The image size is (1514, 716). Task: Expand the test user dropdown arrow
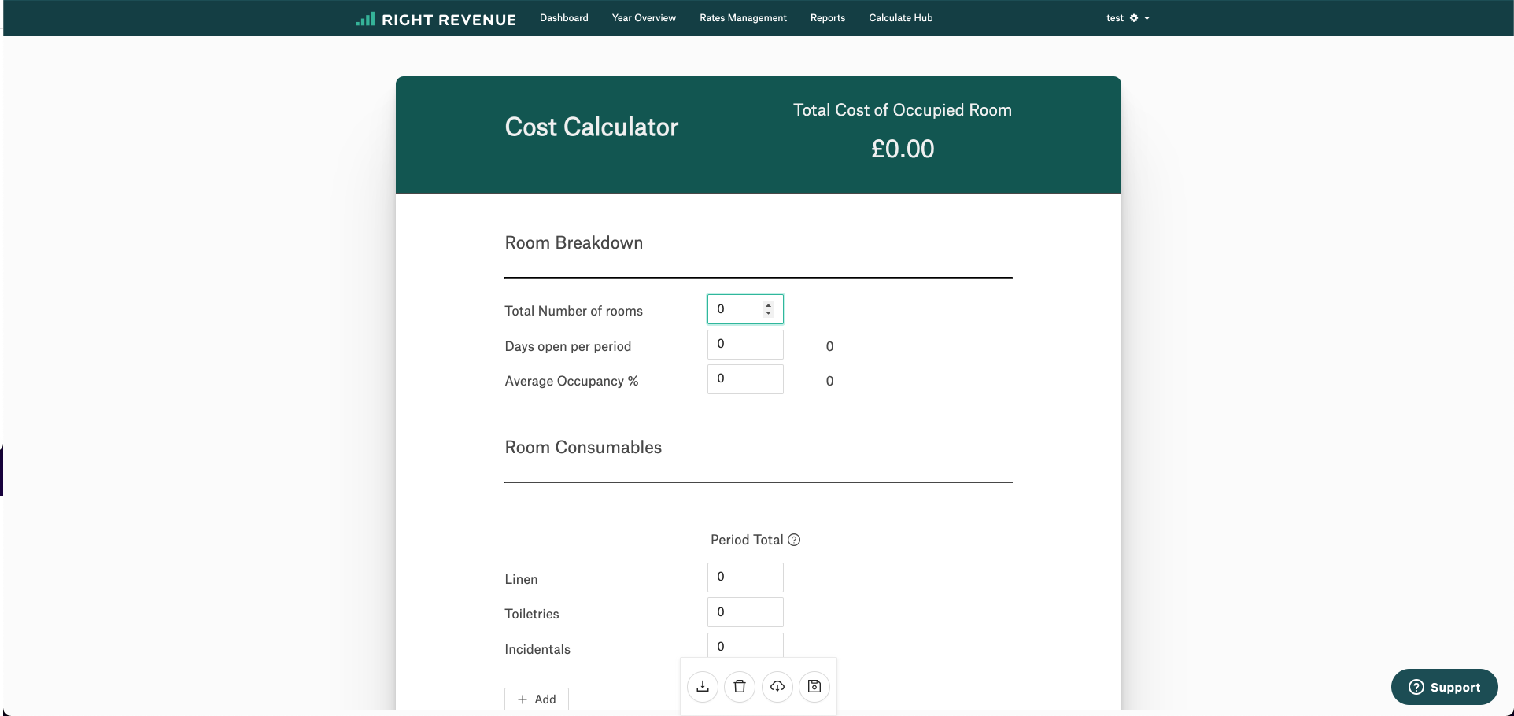point(1147,18)
